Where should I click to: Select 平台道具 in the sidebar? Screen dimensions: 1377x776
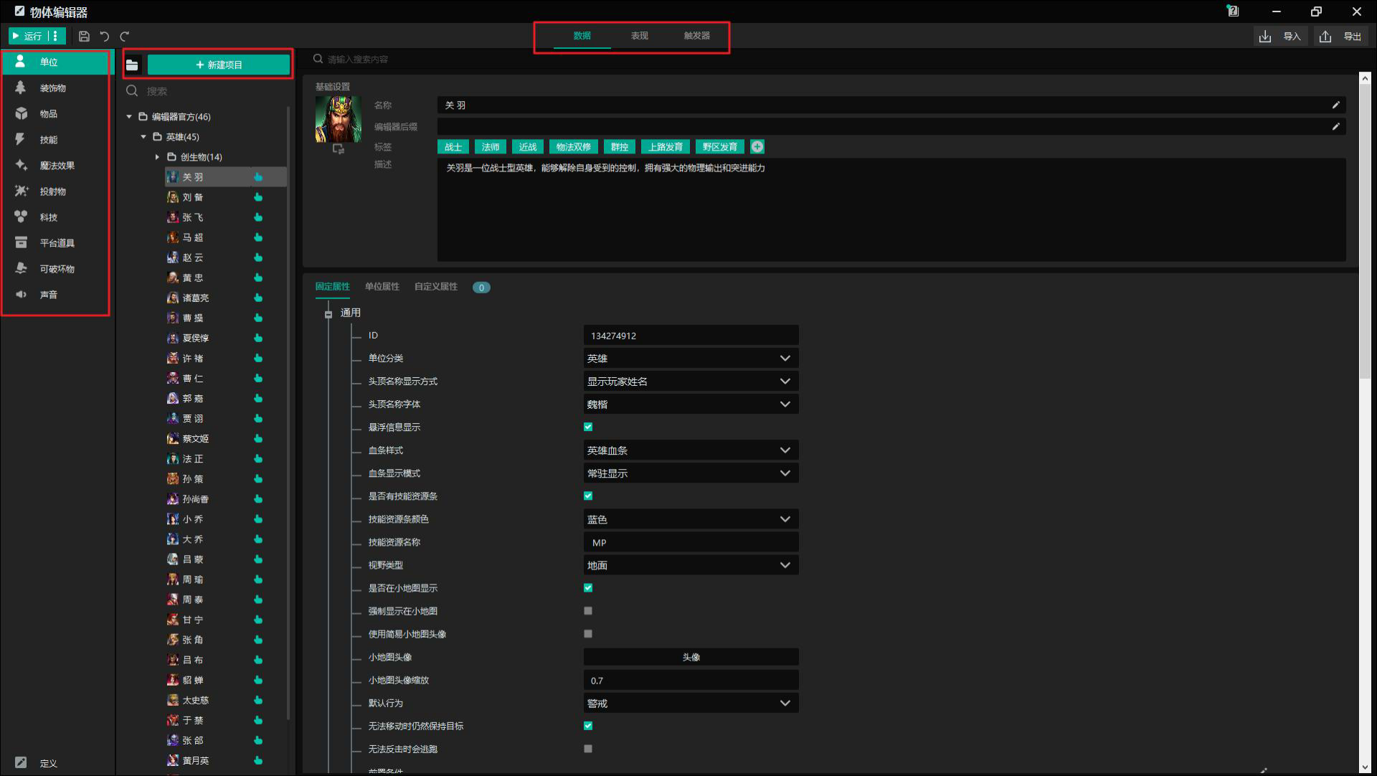(x=56, y=243)
